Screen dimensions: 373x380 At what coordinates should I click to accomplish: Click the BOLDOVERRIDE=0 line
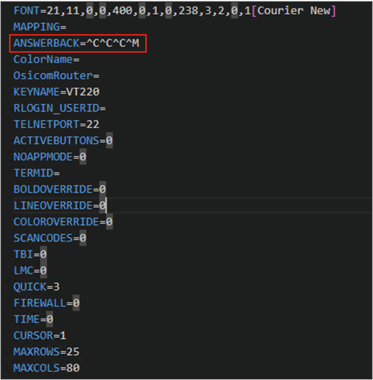60,189
